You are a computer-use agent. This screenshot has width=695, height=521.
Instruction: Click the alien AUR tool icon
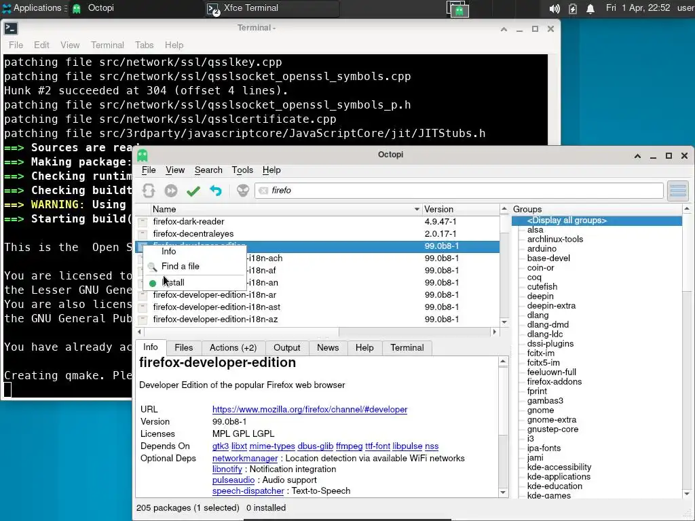pos(242,191)
